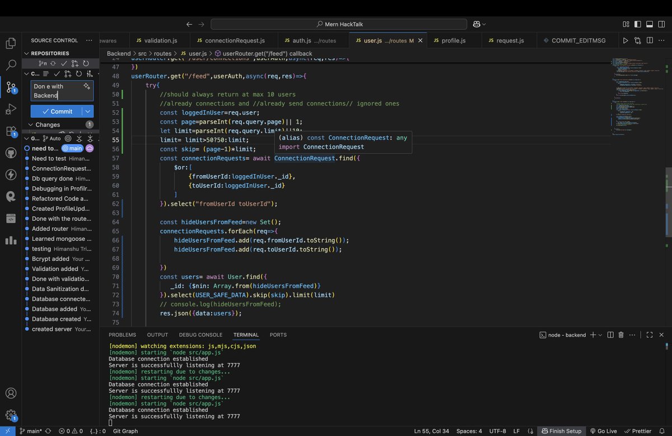
Task: Open the Commit button dropdown arrow
Action: 87,111
